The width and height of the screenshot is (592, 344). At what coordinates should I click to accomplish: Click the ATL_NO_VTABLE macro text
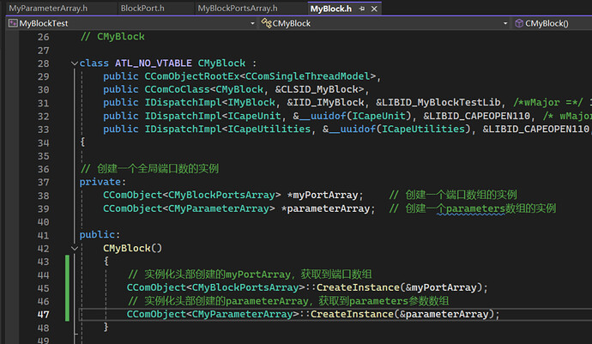pos(154,63)
